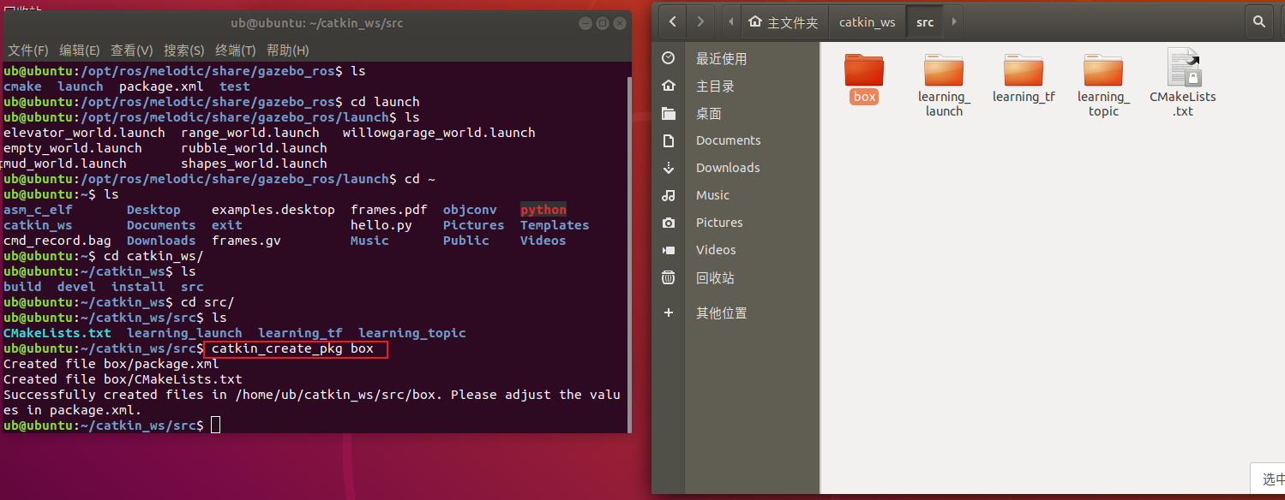The image size is (1285, 500).
Task: Click the Pictures camera sidebar icon
Action: [669, 223]
